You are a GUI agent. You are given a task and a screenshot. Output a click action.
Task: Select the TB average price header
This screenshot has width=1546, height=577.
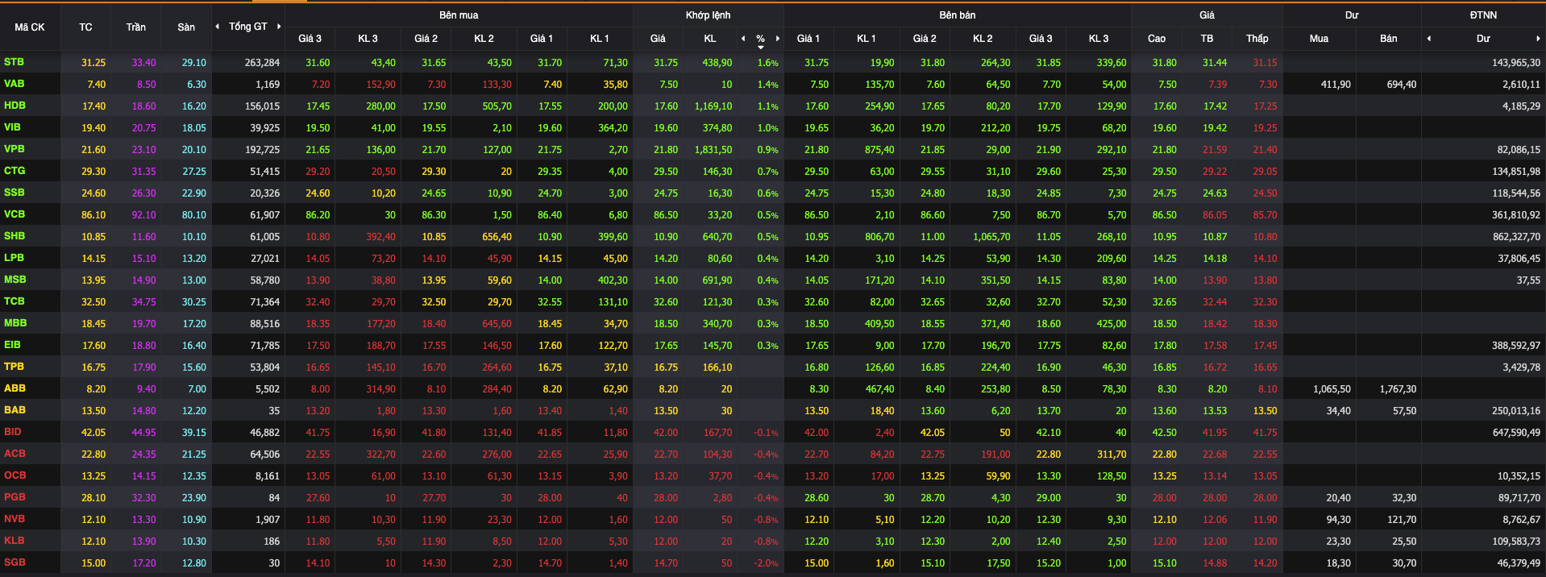1207,39
